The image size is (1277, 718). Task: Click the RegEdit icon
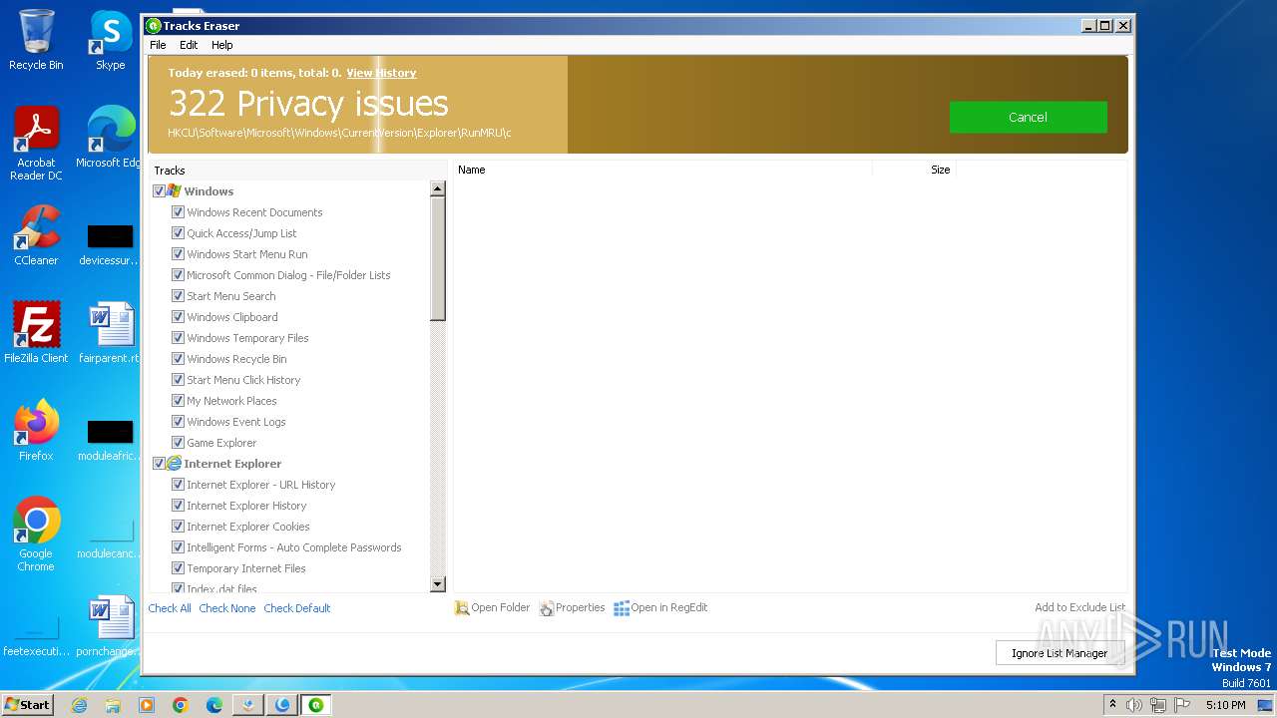coord(622,608)
